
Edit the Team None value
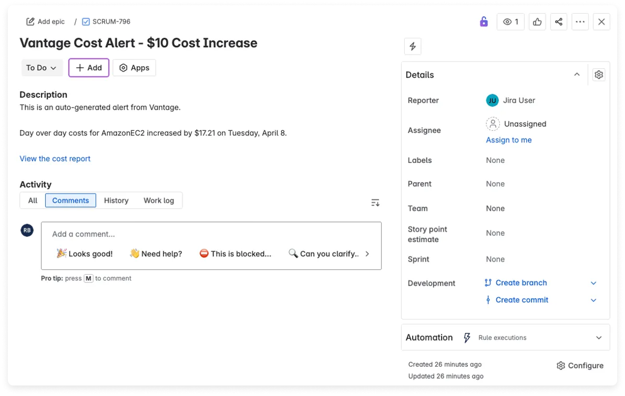pos(495,209)
